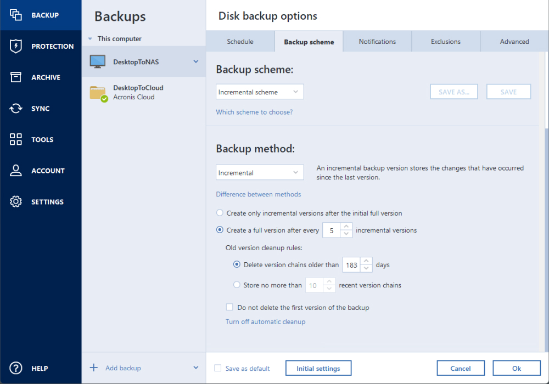Collapse the DesktopToNAS backup chevron
Viewport: 549px width, 384px height.
(195, 61)
